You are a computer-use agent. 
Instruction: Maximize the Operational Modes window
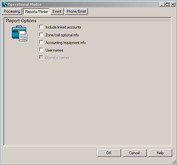tap(167, 4)
